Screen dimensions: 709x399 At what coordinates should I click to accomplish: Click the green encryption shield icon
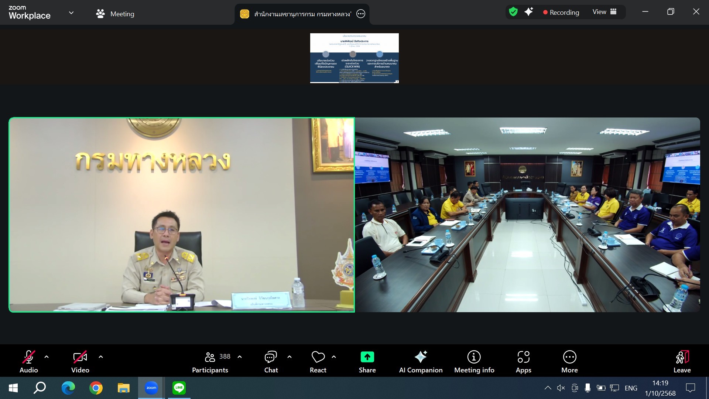[x=513, y=12]
